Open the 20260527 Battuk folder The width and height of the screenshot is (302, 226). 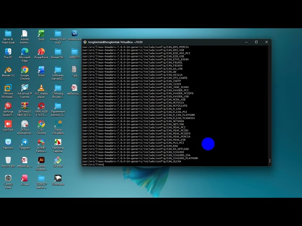click(x=41, y=182)
